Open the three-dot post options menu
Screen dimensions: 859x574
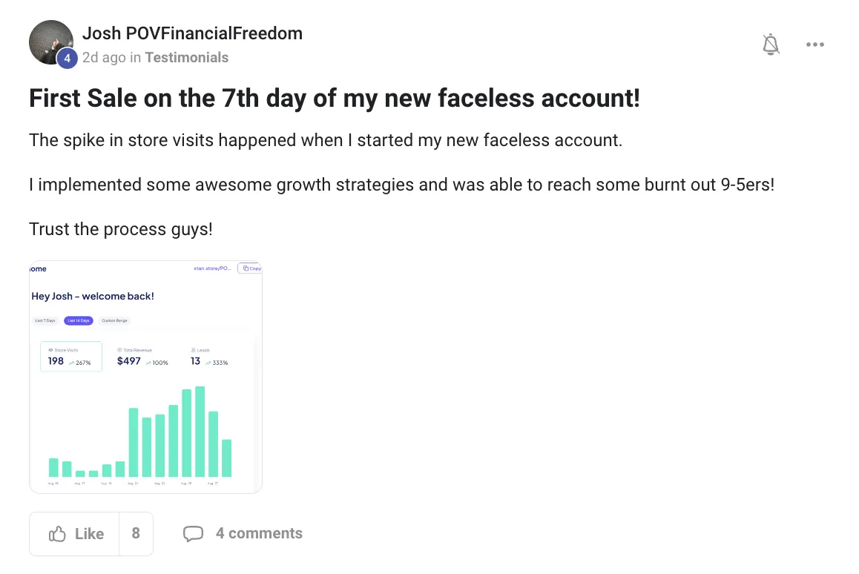[x=814, y=45]
